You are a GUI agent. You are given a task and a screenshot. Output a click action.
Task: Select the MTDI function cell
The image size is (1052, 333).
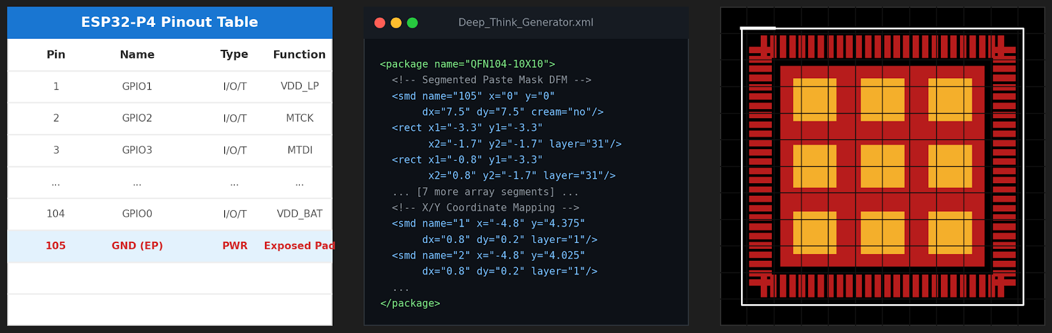tap(300, 150)
